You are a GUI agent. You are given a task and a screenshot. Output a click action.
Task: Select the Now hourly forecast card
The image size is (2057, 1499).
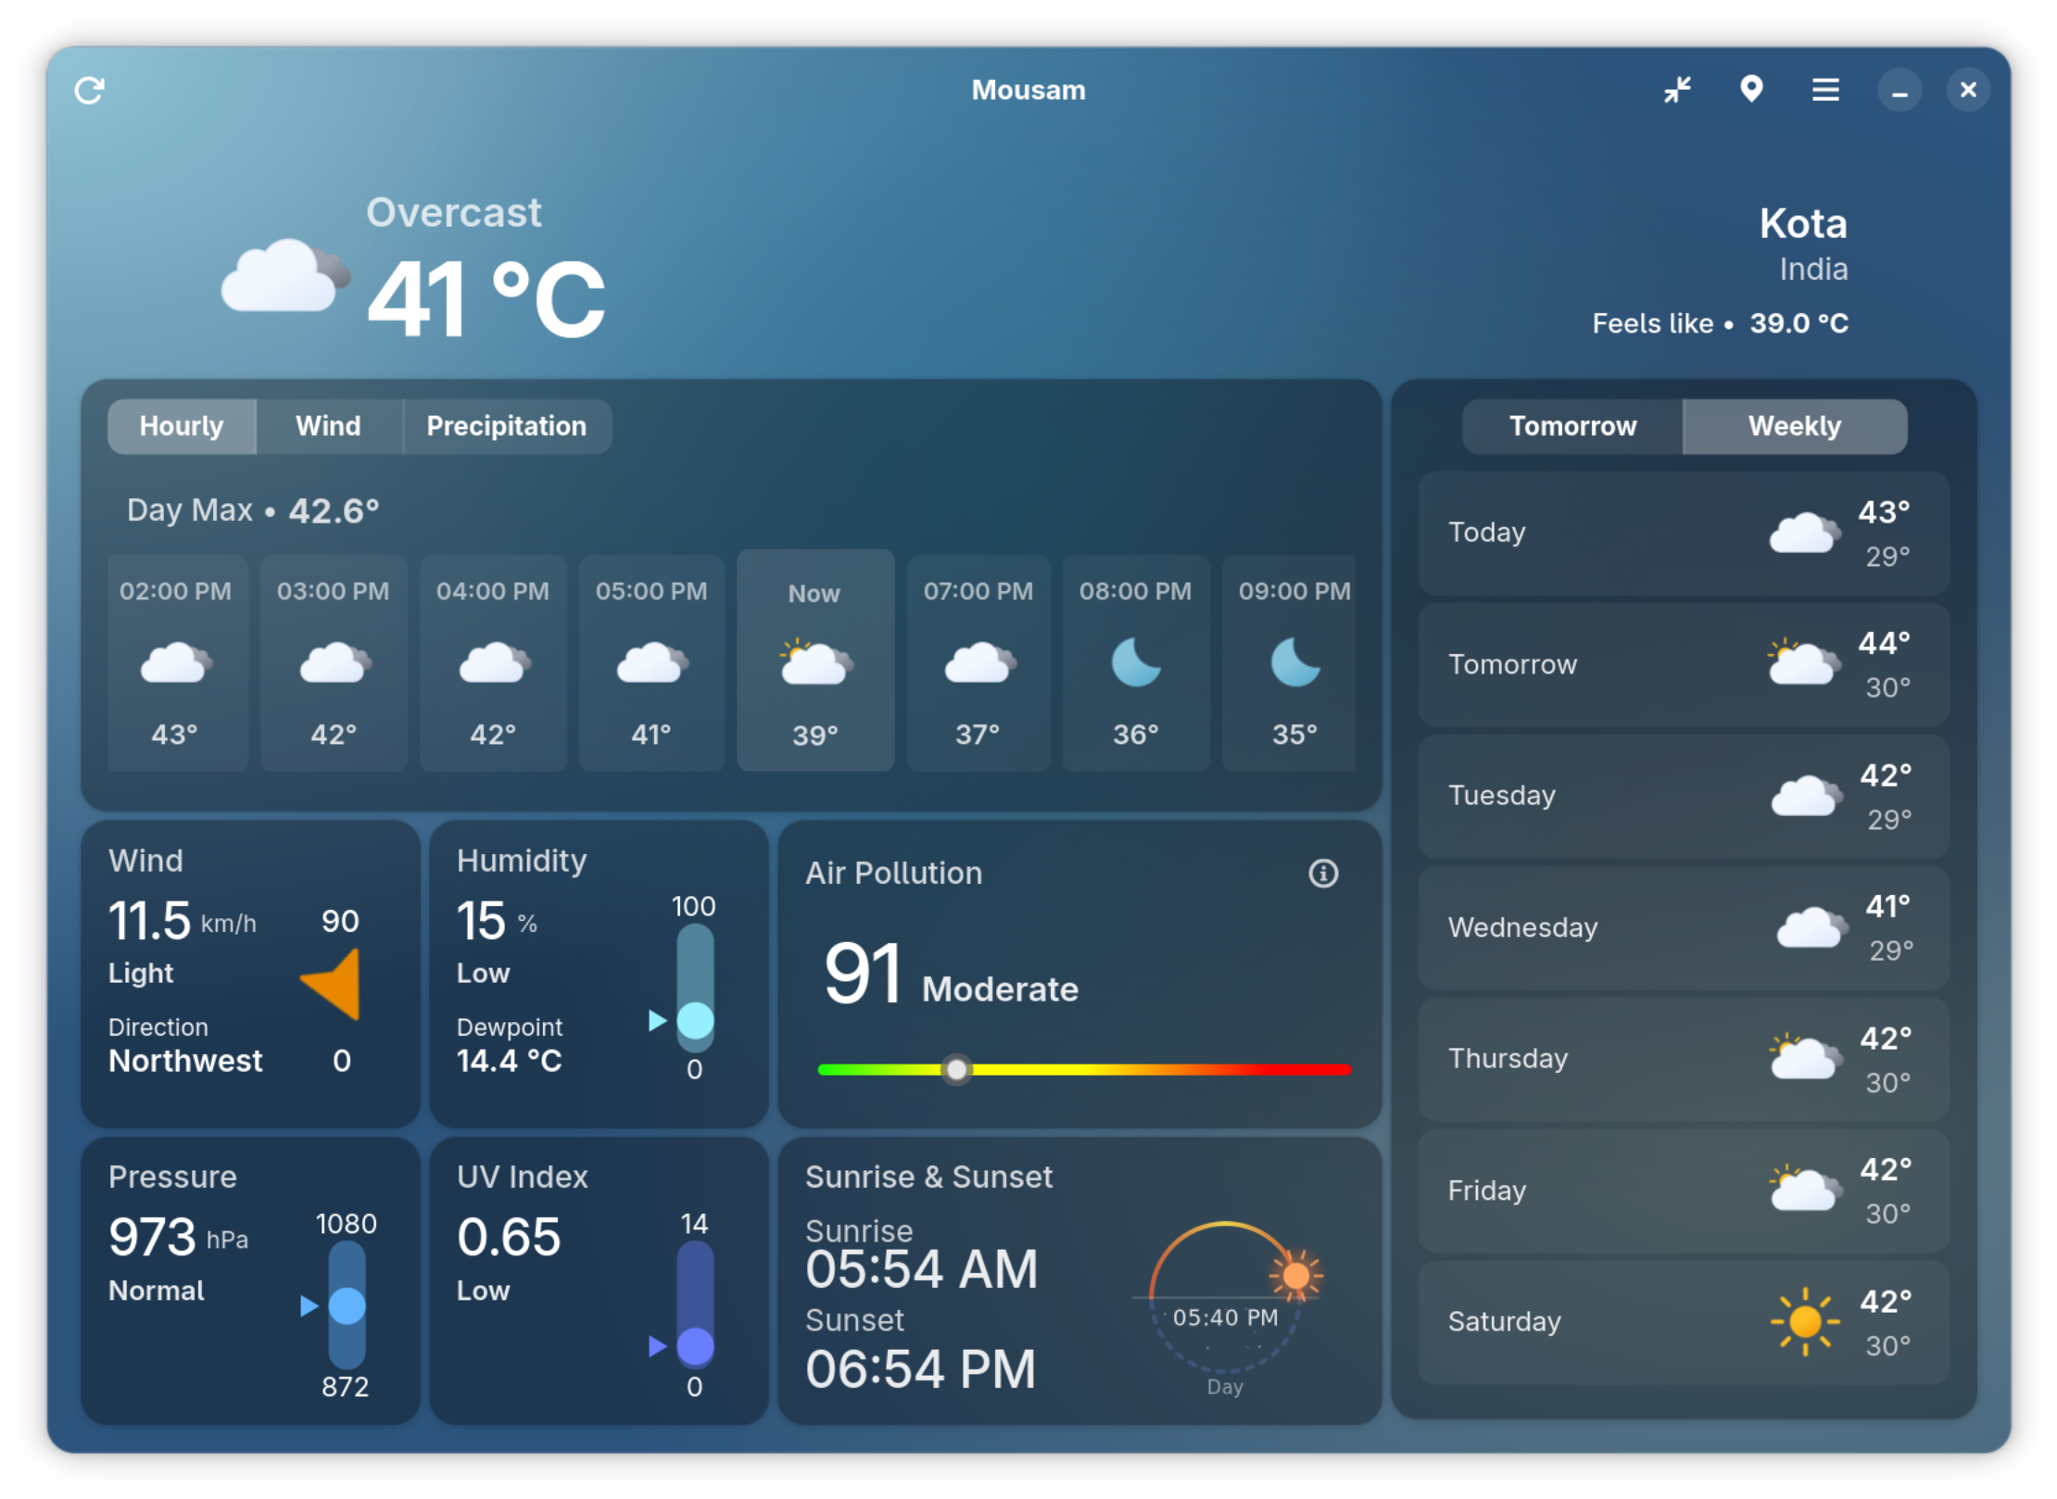click(815, 661)
